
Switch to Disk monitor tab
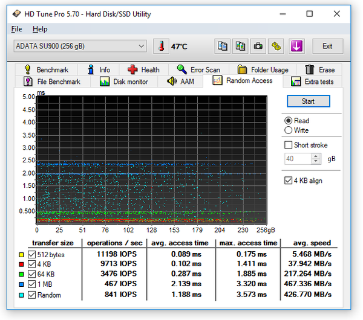124,82
